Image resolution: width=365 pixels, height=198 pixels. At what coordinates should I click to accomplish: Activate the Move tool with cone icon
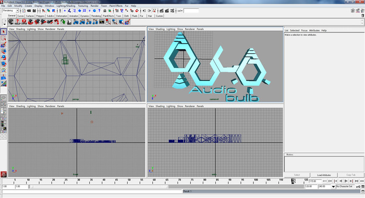pyautogui.click(x=4, y=51)
